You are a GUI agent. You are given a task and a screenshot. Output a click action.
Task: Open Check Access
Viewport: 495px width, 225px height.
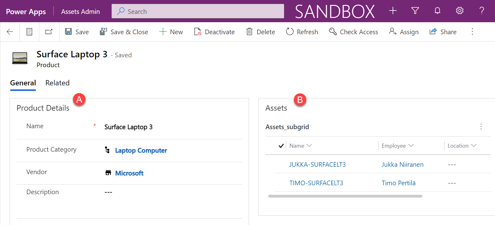pyautogui.click(x=353, y=32)
